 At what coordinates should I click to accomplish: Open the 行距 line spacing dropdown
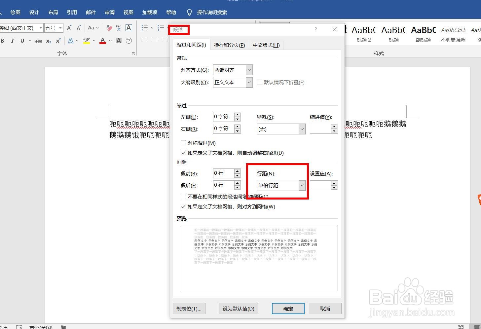click(302, 185)
